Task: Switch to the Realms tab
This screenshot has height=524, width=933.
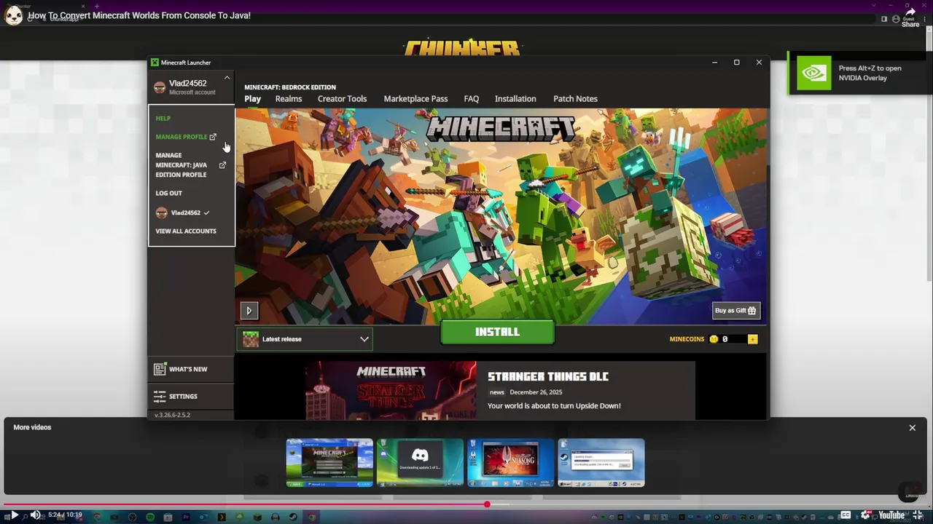Action: [x=289, y=99]
